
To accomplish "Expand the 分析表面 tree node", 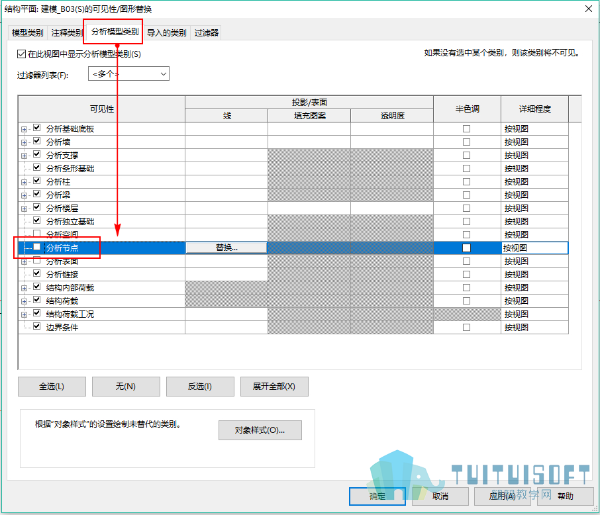I will point(24,261).
